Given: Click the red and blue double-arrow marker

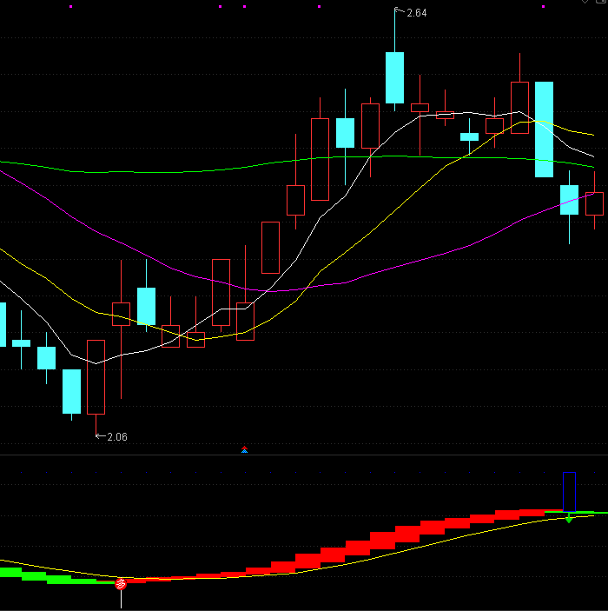Looking at the screenshot, I should [x=245, y=449].
